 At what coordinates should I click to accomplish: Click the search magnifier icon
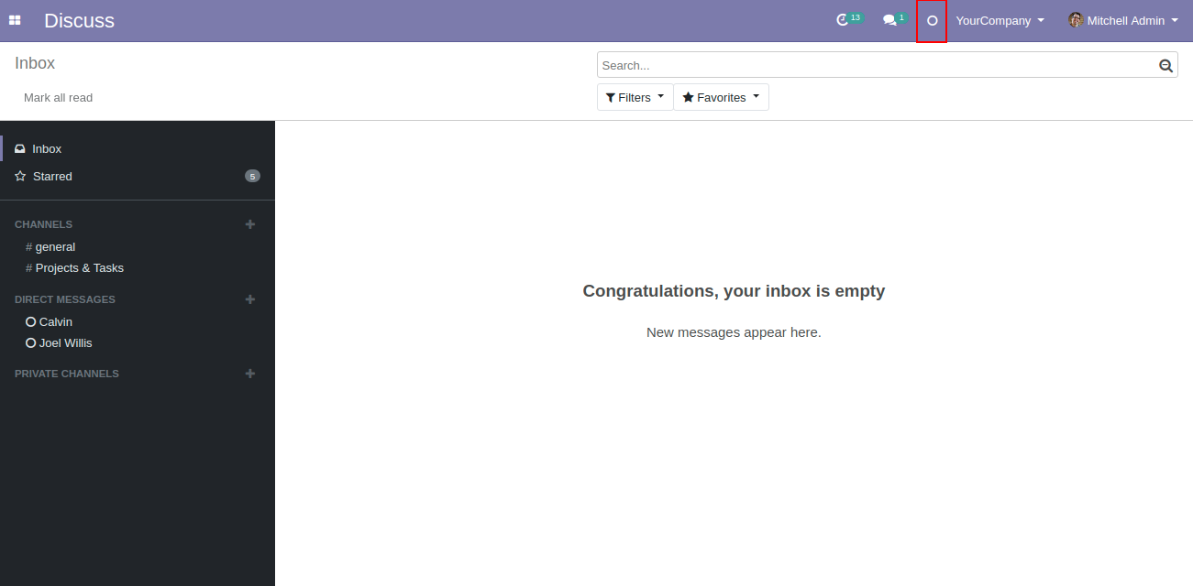(1166, 65)
